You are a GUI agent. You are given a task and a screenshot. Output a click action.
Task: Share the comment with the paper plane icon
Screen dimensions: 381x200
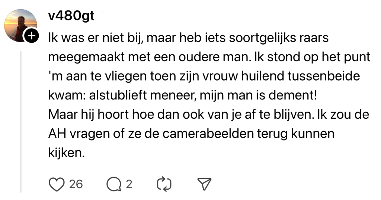(x=204, y=184)
